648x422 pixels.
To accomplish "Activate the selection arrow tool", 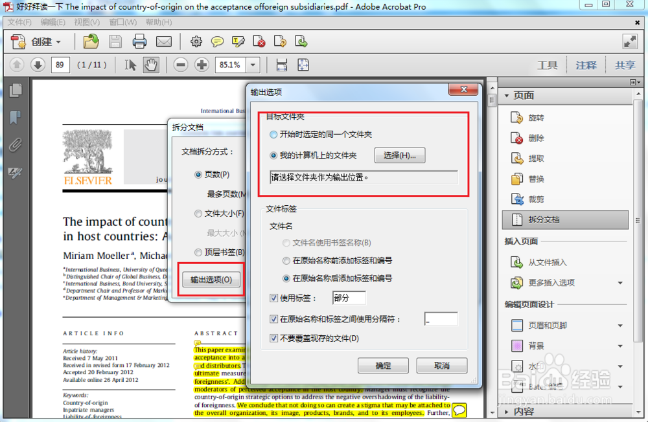I will pyautogui.click(x=130, y=65).
